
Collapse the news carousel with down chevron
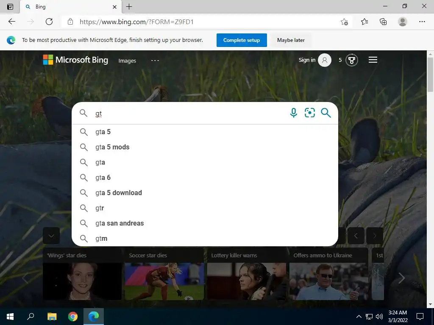coord(51,236)
